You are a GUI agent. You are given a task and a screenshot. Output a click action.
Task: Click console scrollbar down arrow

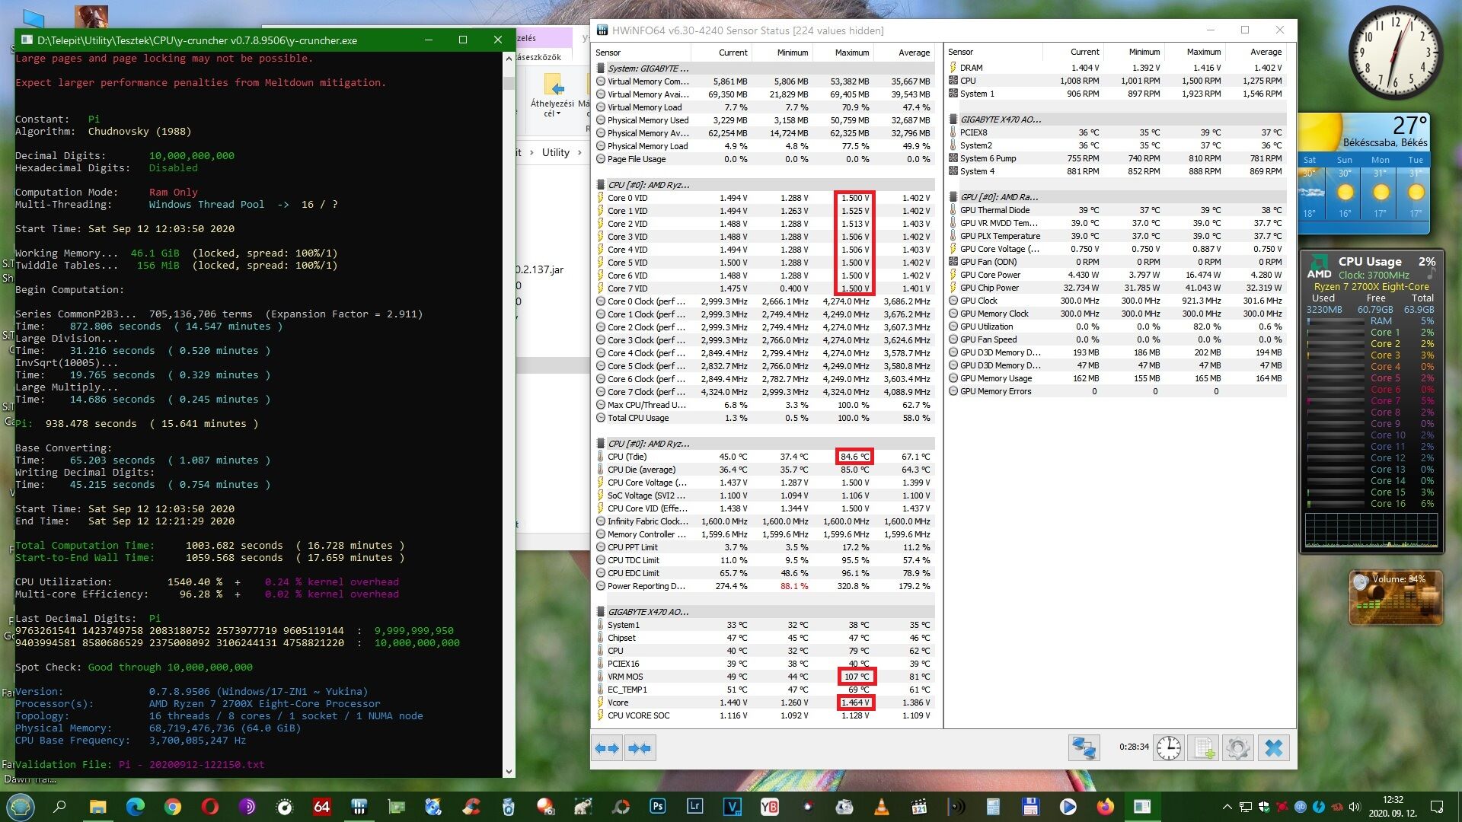[509, 771]
